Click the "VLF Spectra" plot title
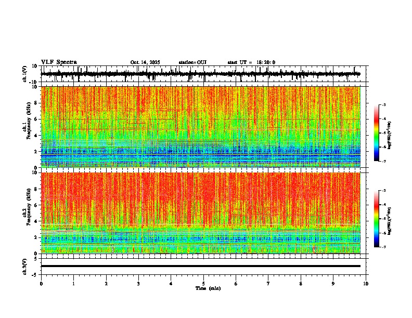This screenshot has height=318, width=412. click(59, 62)
